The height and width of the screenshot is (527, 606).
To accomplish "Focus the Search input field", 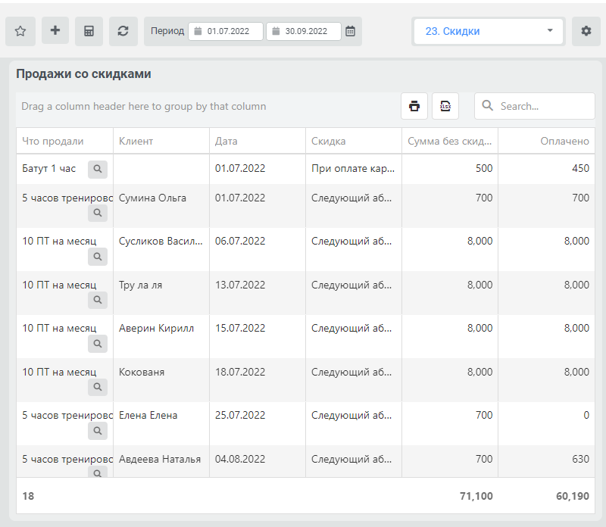I will (x=535, y=106).
